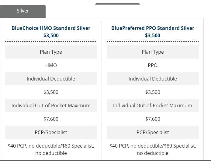Select the HMO plan type value

(51, 65)
